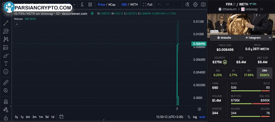Set chart range to 1y
This screenshot has height=122, width=275.
[x=22, y=117]
